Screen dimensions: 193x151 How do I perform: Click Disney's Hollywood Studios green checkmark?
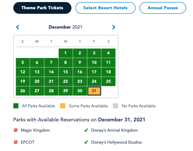[86, 142]
